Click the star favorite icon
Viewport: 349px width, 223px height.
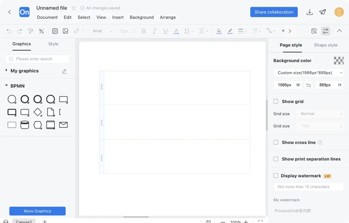coord(74,8)
